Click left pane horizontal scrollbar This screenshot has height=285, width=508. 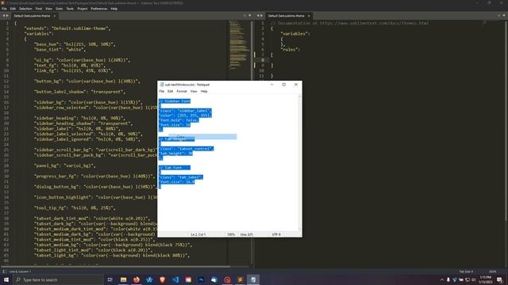pos(117,267)
